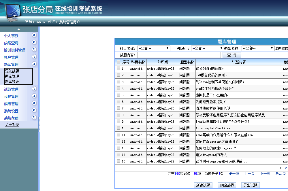Expand the 个人事务 section chevron icon
288x191 pixels.
pos(34,35)
